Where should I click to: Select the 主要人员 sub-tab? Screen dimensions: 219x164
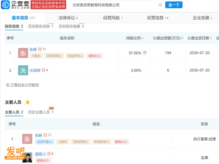tap(14, 112)
